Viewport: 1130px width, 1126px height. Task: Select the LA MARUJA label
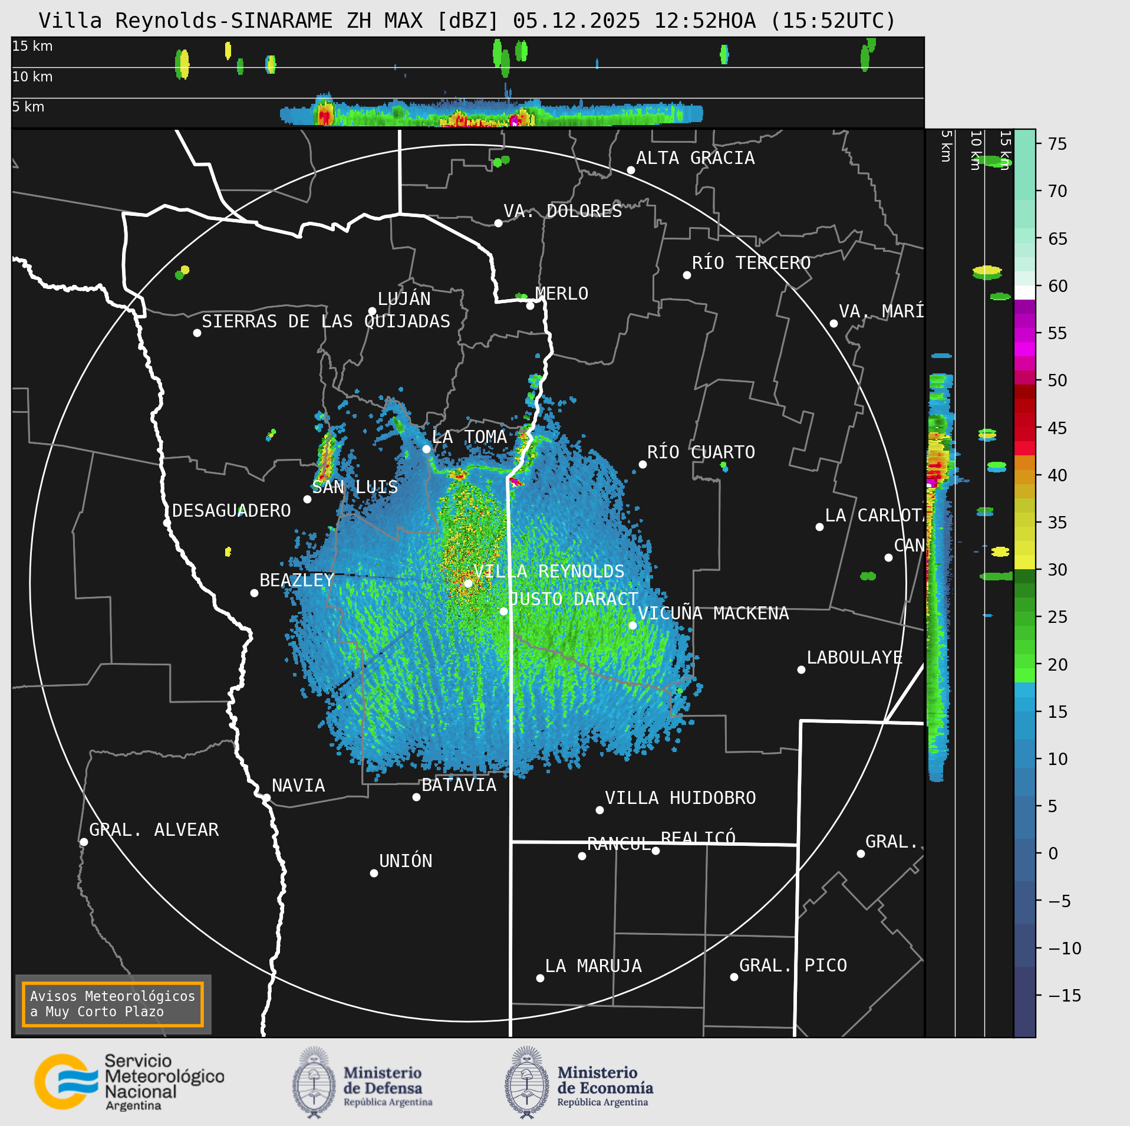point(594,966)
